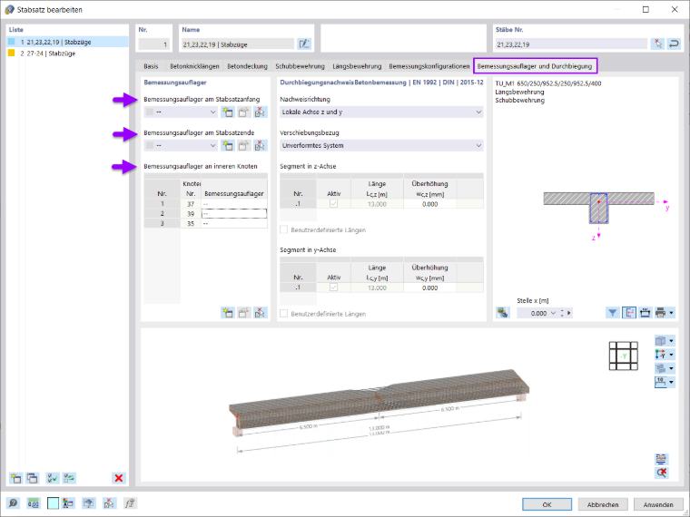Click the Anwenden button
This screenshot has width=690, height=517.
point(658,504)
